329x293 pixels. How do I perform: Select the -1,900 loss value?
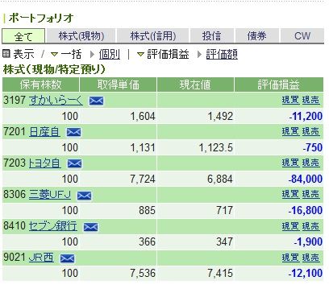pyautogui.click(x=308, y=242)
